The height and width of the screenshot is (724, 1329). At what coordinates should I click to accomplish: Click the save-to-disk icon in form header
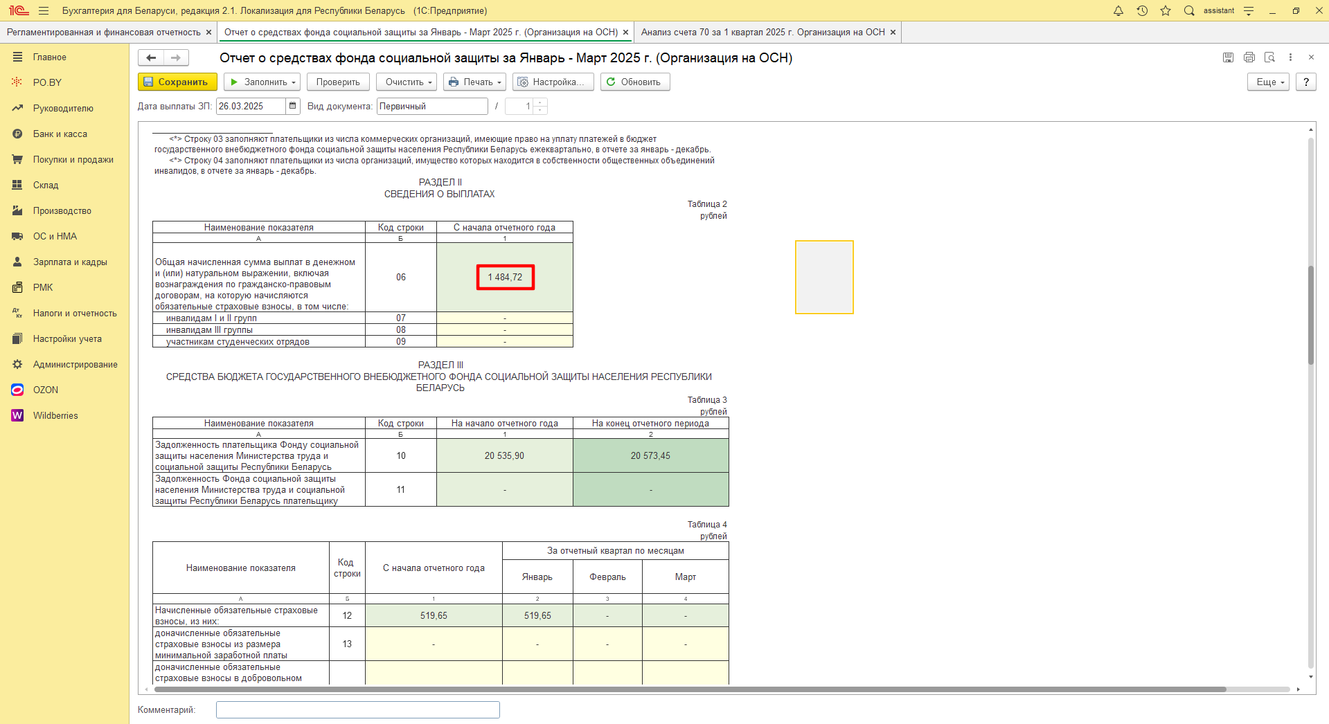pos(1228,57)
